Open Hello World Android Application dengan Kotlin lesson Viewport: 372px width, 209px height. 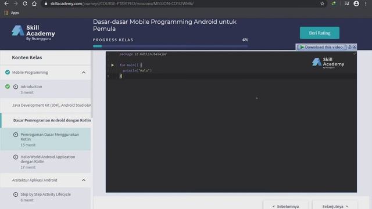click(x=45, y=161)
